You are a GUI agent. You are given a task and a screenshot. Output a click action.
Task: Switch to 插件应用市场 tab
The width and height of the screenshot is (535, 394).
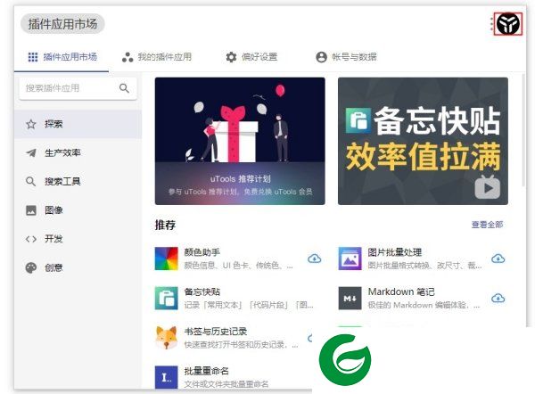(x=62, y=57)
